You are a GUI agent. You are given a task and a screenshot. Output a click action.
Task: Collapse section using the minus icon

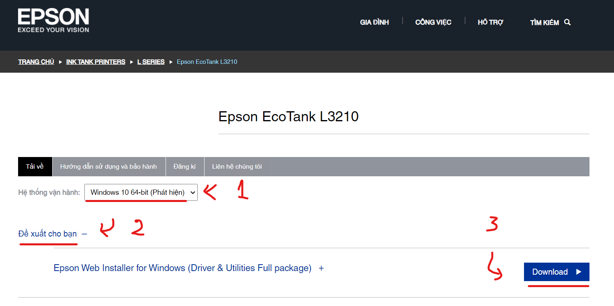coord(84,234)
